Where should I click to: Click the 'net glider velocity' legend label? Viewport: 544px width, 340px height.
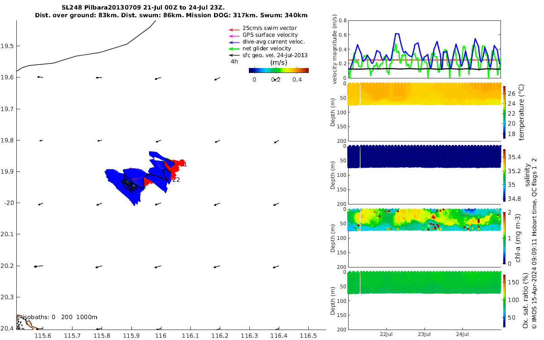pos(267,49)
